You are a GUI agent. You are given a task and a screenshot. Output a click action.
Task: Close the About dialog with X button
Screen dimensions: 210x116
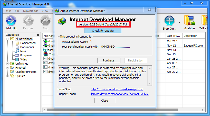coord(149,10)
